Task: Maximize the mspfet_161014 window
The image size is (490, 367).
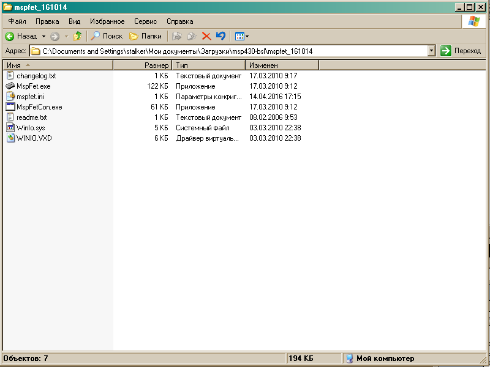Action: (469, 7)
